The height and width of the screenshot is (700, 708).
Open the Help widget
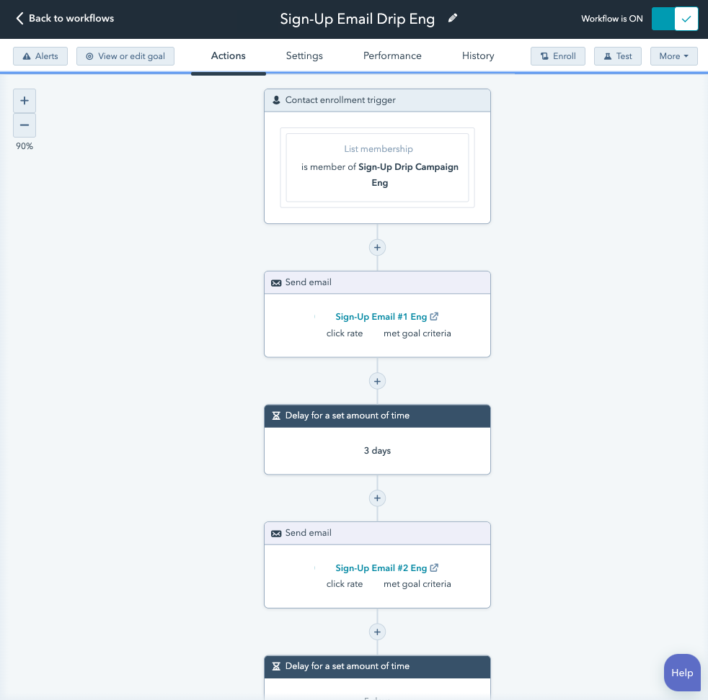coord(682,673)
